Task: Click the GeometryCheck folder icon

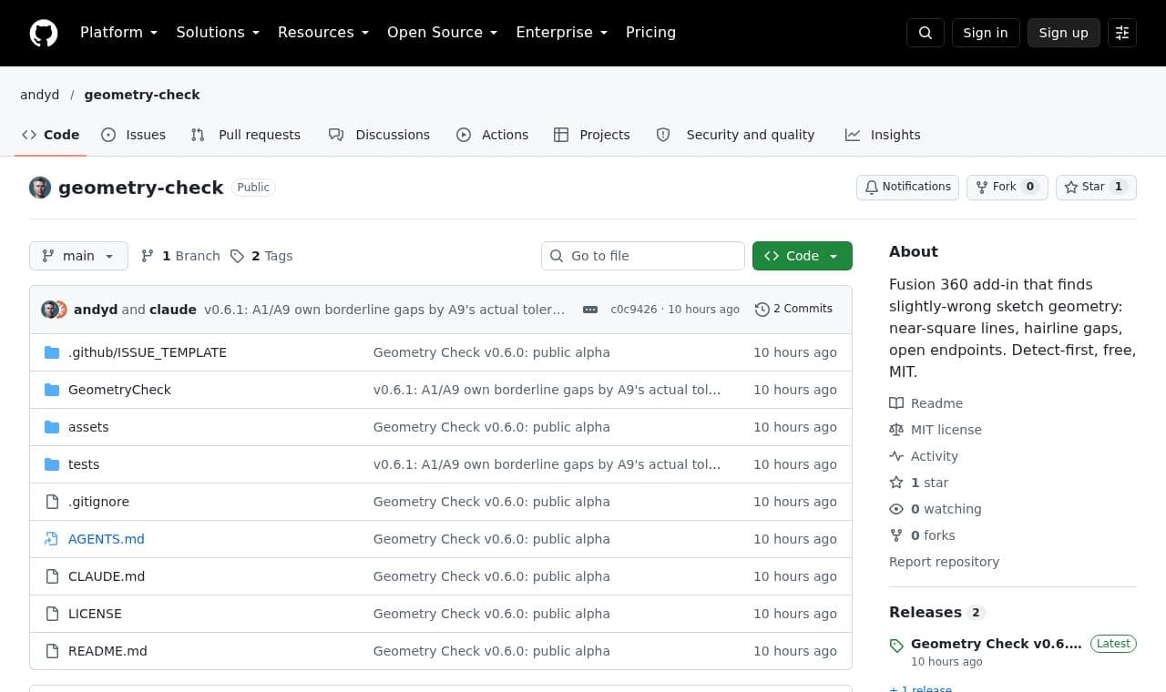Action: tap(52, 390)
